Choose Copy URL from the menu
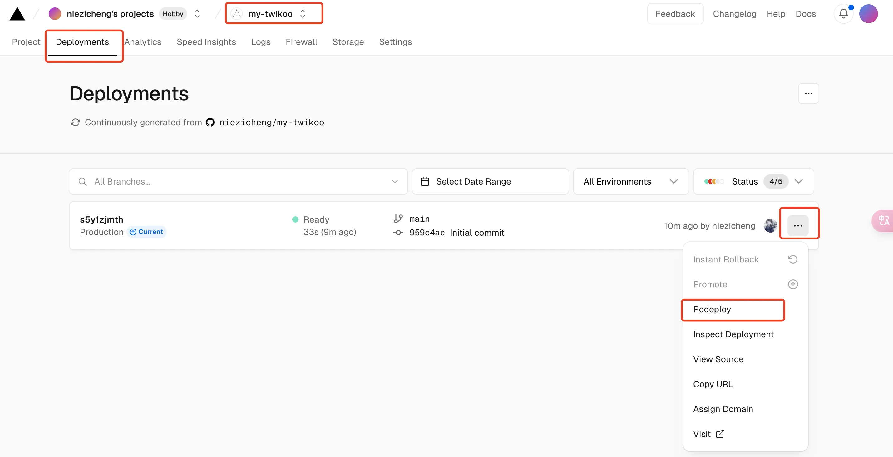The width and height of the screenshot is (893, 457). pos(745,384)
